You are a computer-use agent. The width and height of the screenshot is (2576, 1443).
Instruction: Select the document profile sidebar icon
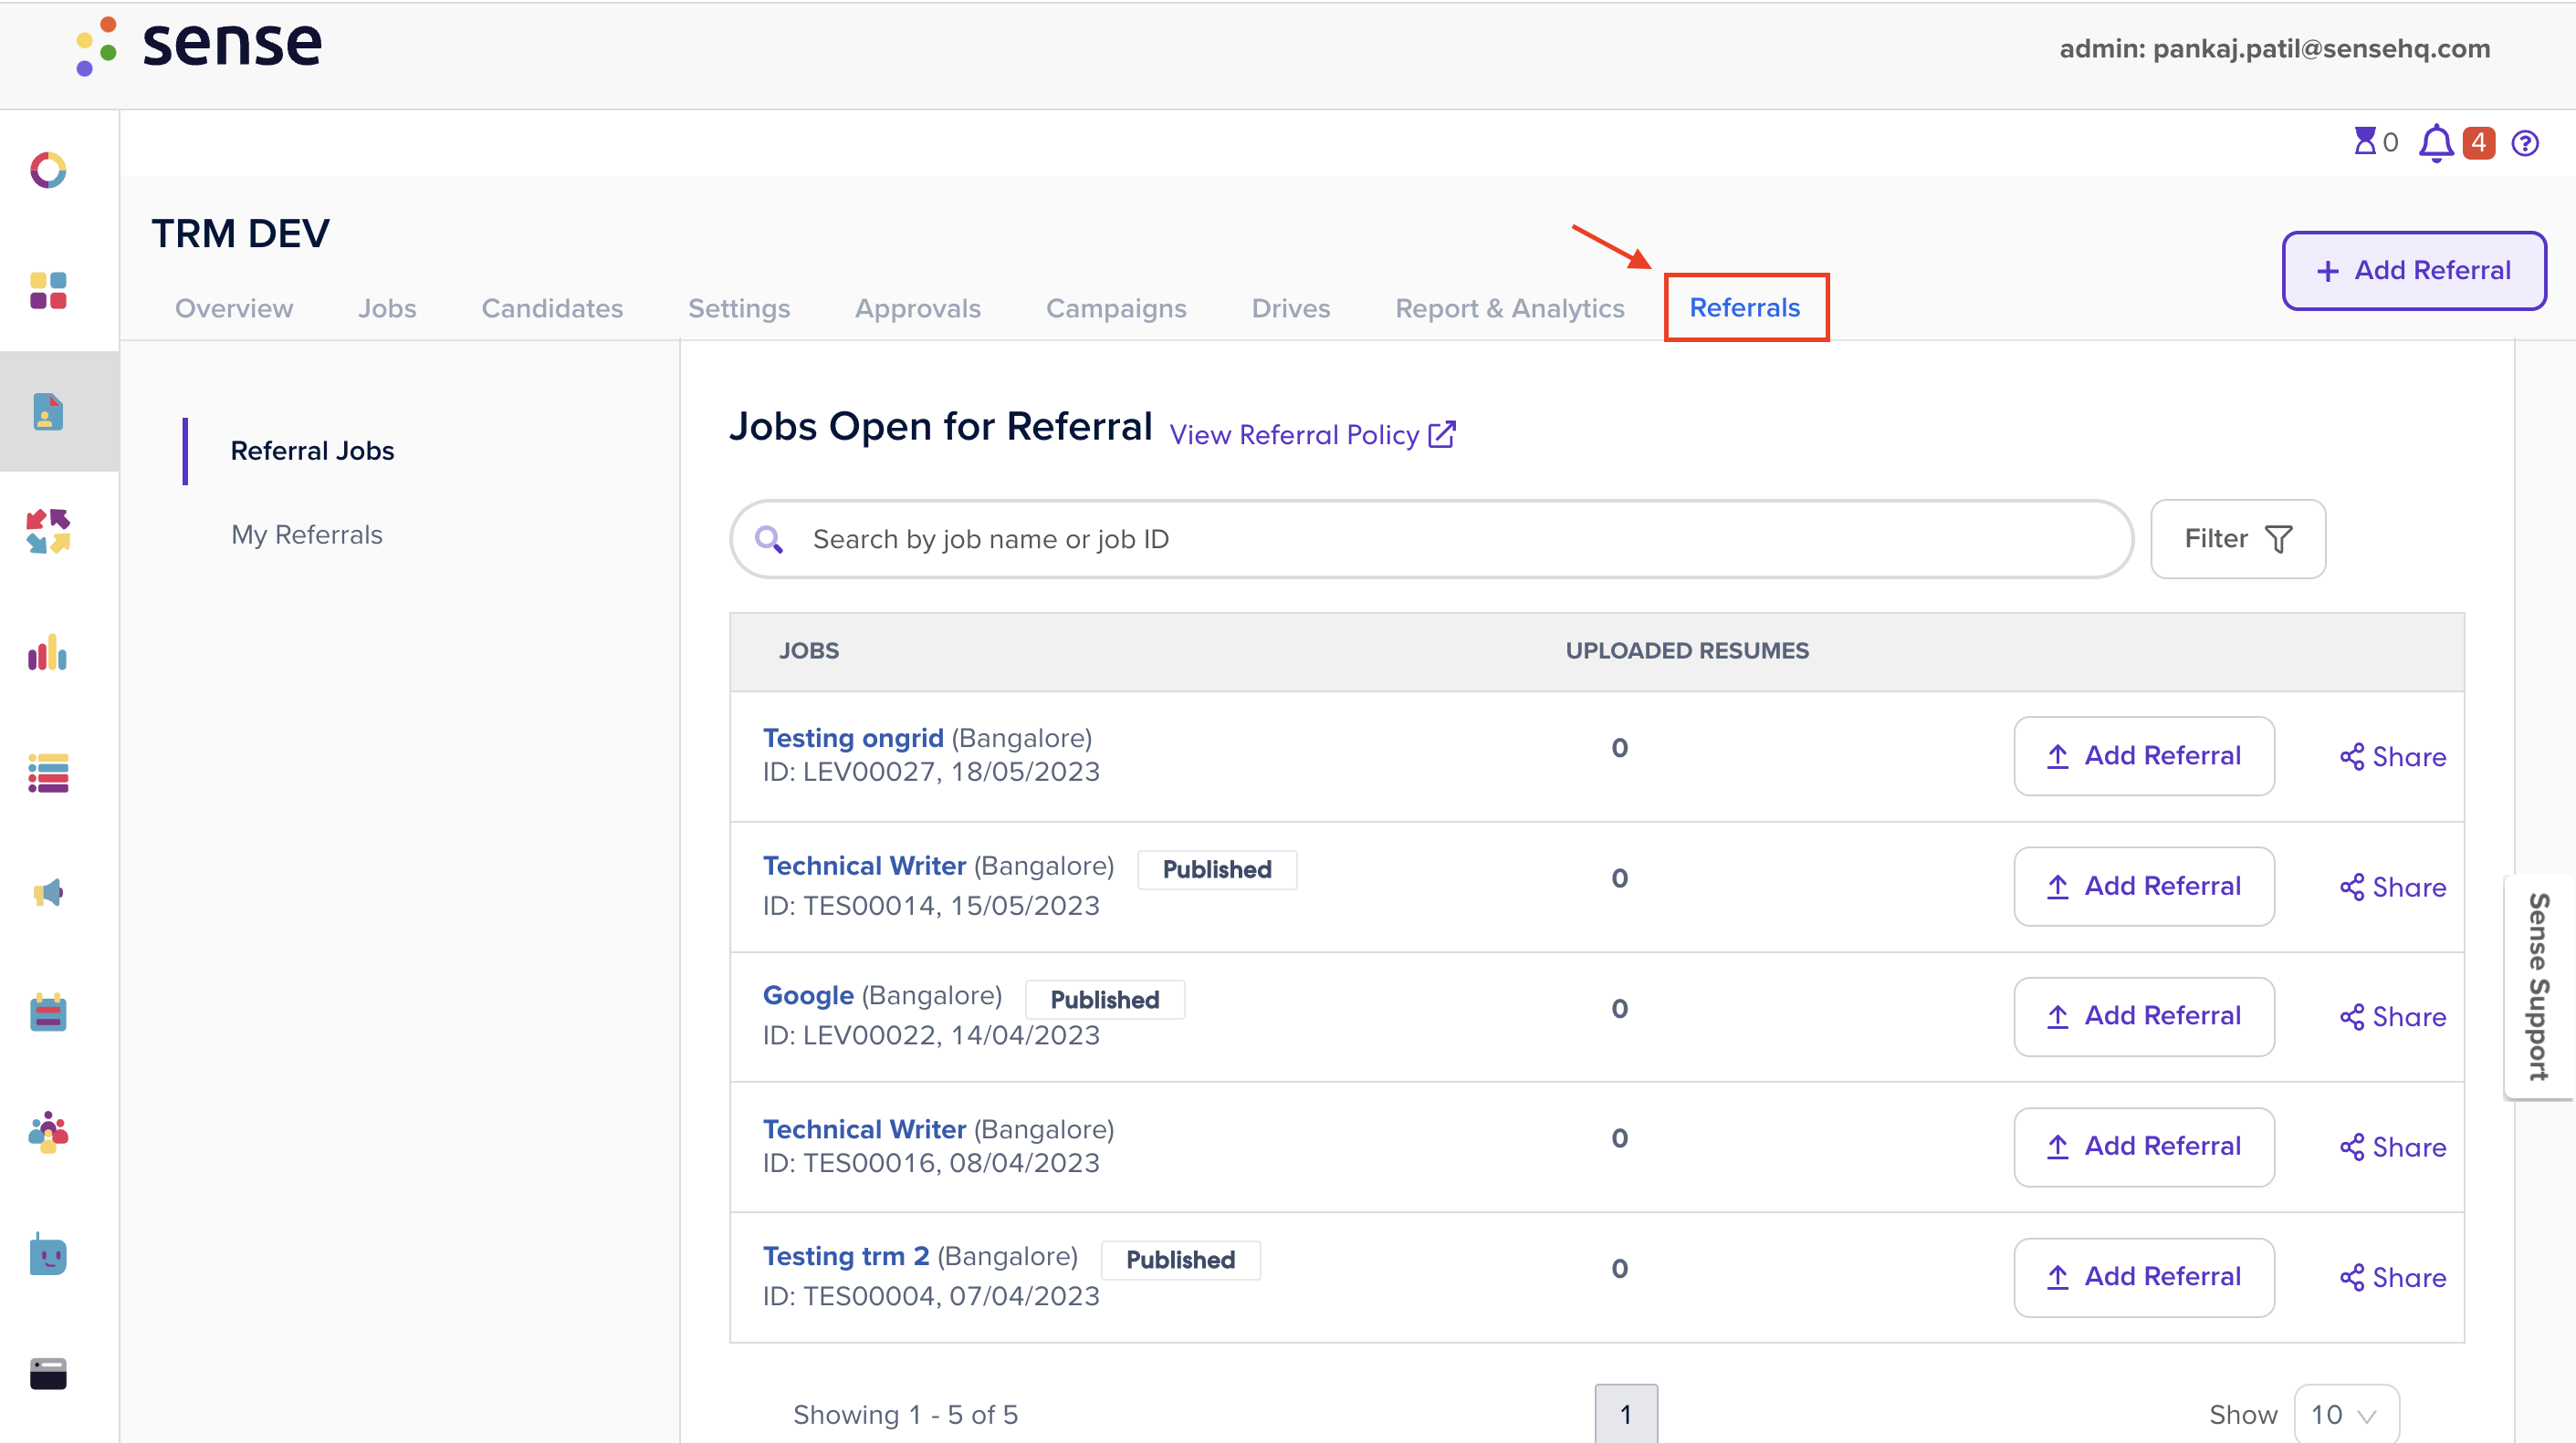pos(48,411)
